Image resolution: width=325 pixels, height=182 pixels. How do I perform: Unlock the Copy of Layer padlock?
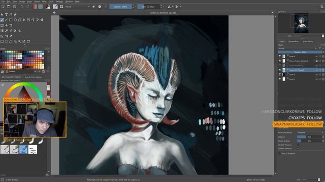[x=316, y=61]
